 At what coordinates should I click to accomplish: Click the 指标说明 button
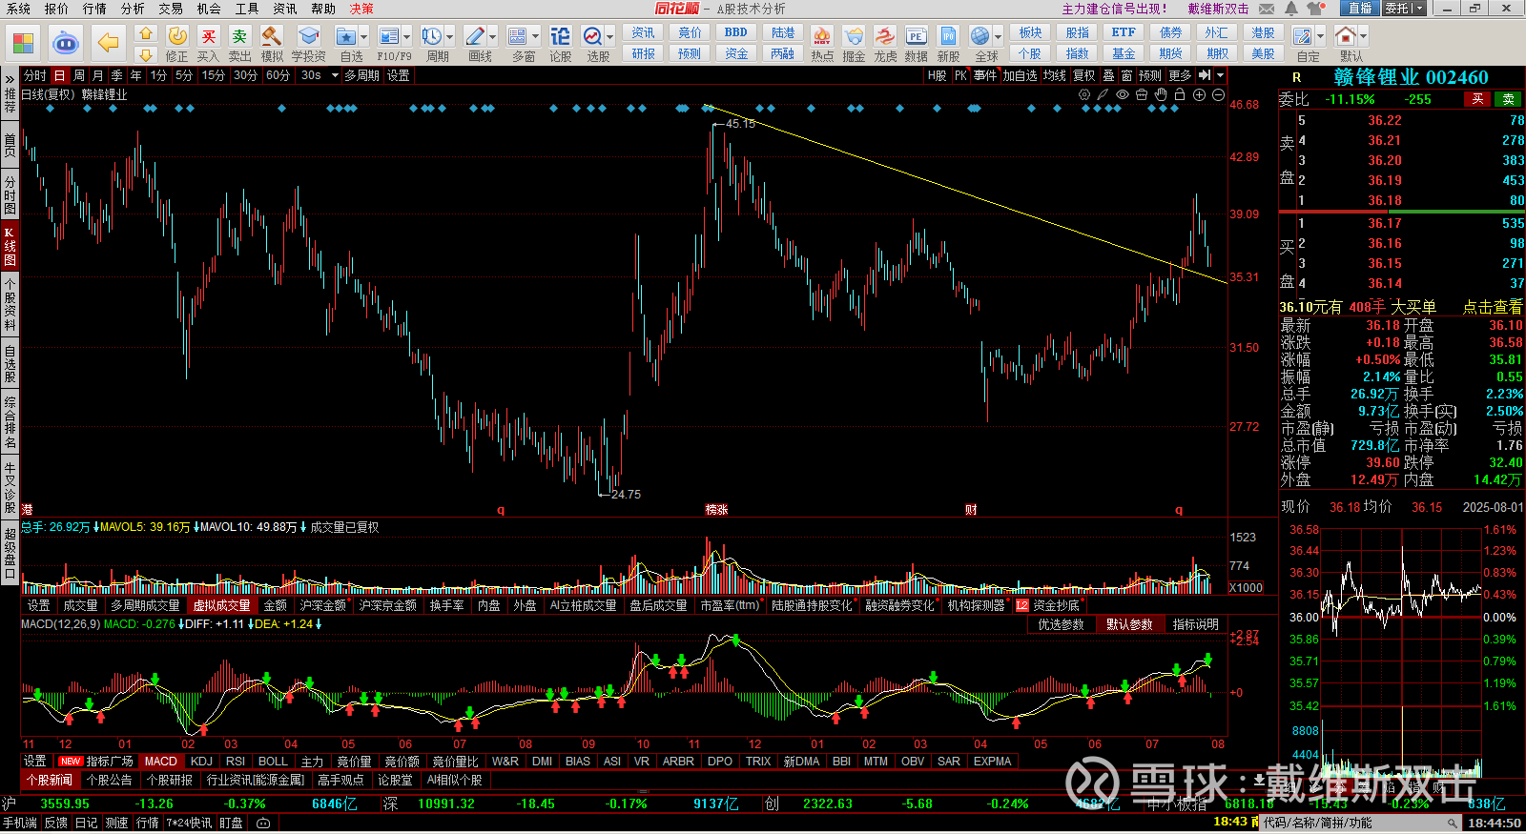click(x=1196, y=624)
